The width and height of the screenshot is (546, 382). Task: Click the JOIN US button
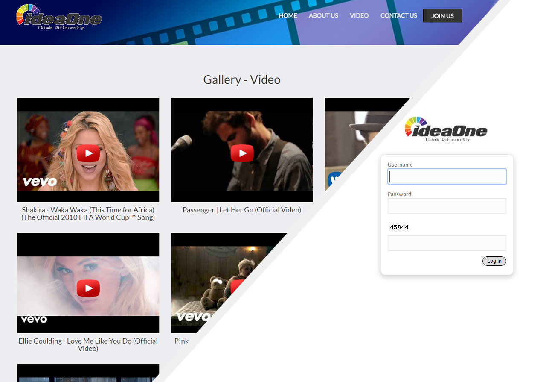[442, 16]
